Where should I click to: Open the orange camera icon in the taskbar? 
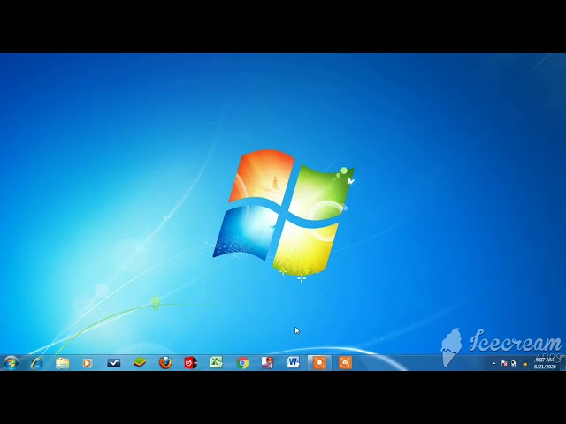point(345,363)
